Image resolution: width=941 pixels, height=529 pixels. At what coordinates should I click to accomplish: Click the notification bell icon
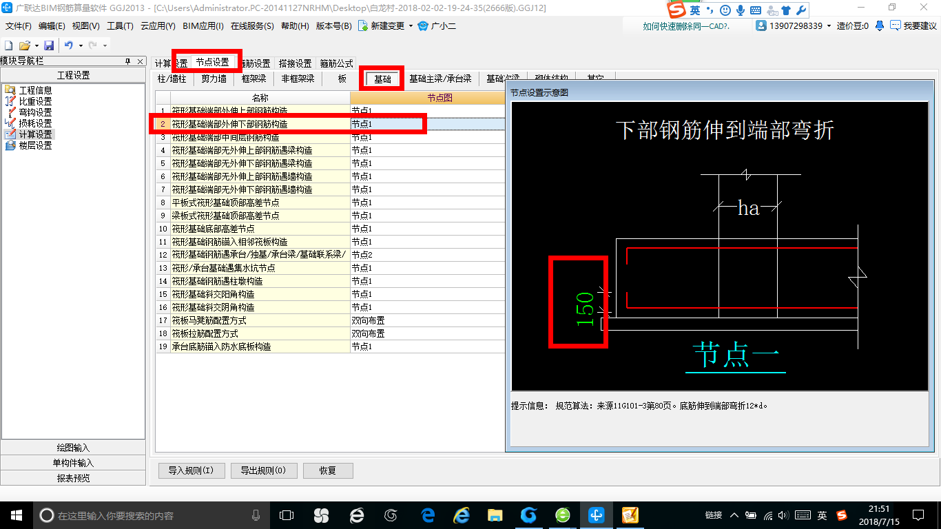[880, 26]
